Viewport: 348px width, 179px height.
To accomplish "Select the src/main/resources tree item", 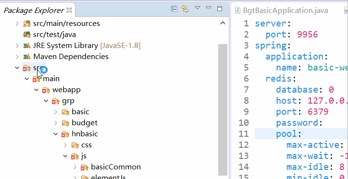I will 67,24.
